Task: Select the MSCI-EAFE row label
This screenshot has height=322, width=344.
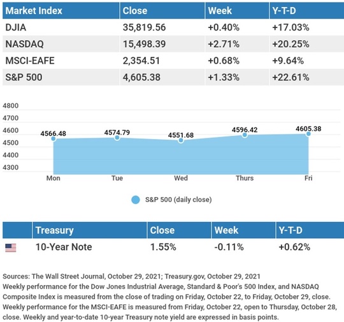Action: pyautogui.click(x=30, y=61)
